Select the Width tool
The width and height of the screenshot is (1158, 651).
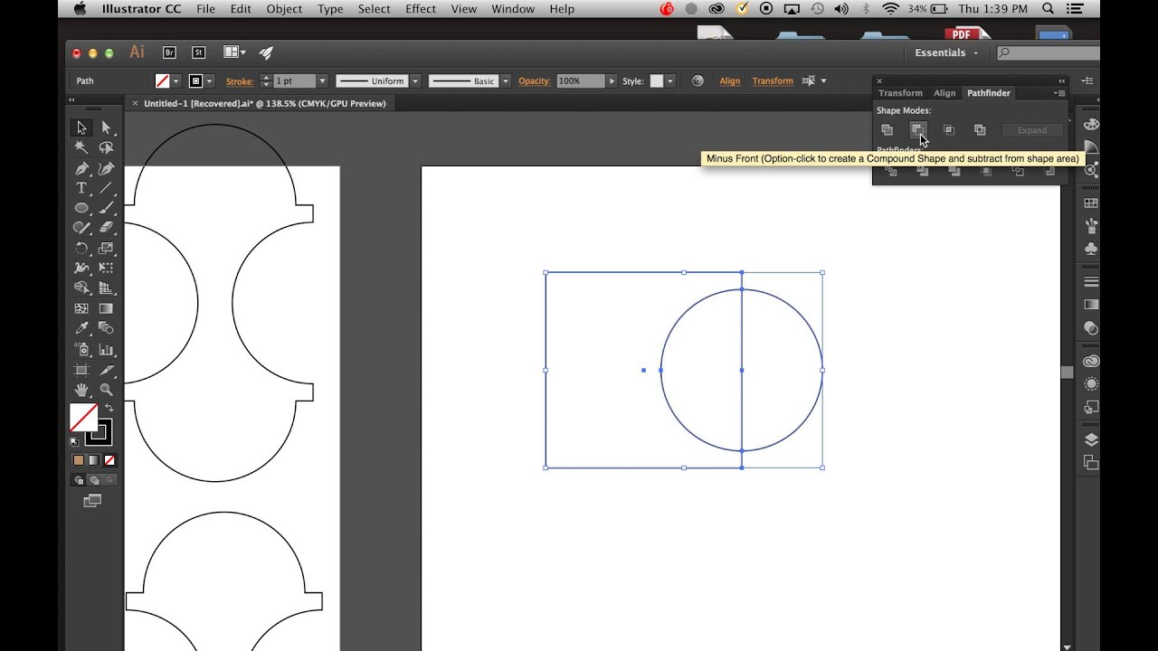81,268
